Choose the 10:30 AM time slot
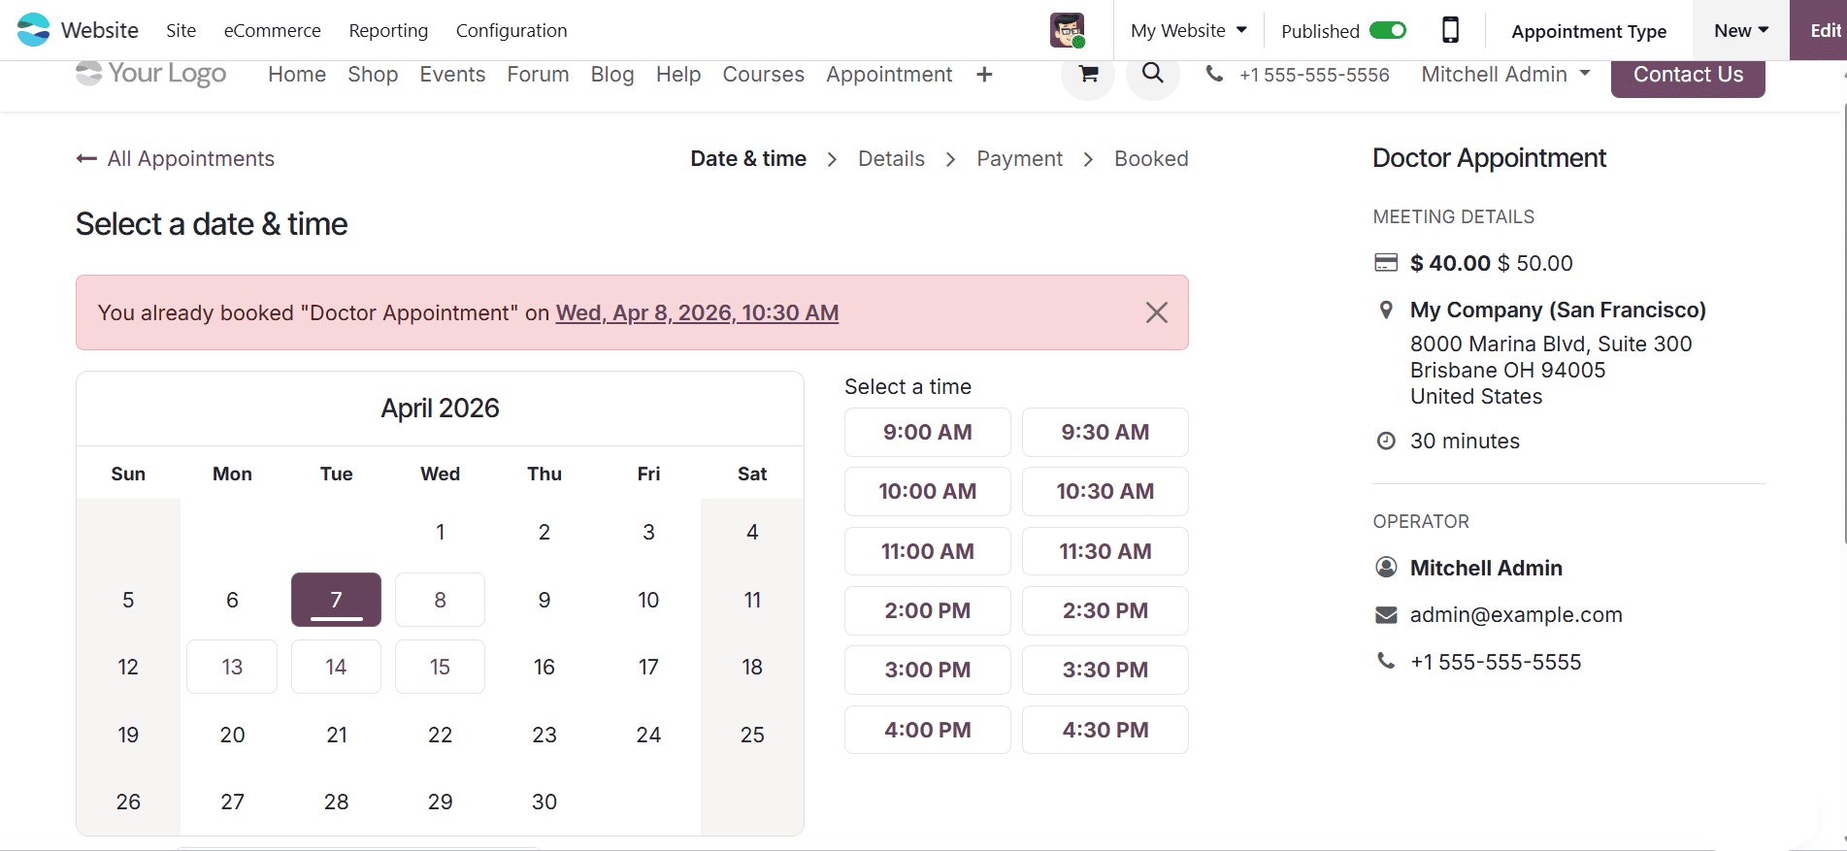1847x851 pixels. [x=1105, y=491]
